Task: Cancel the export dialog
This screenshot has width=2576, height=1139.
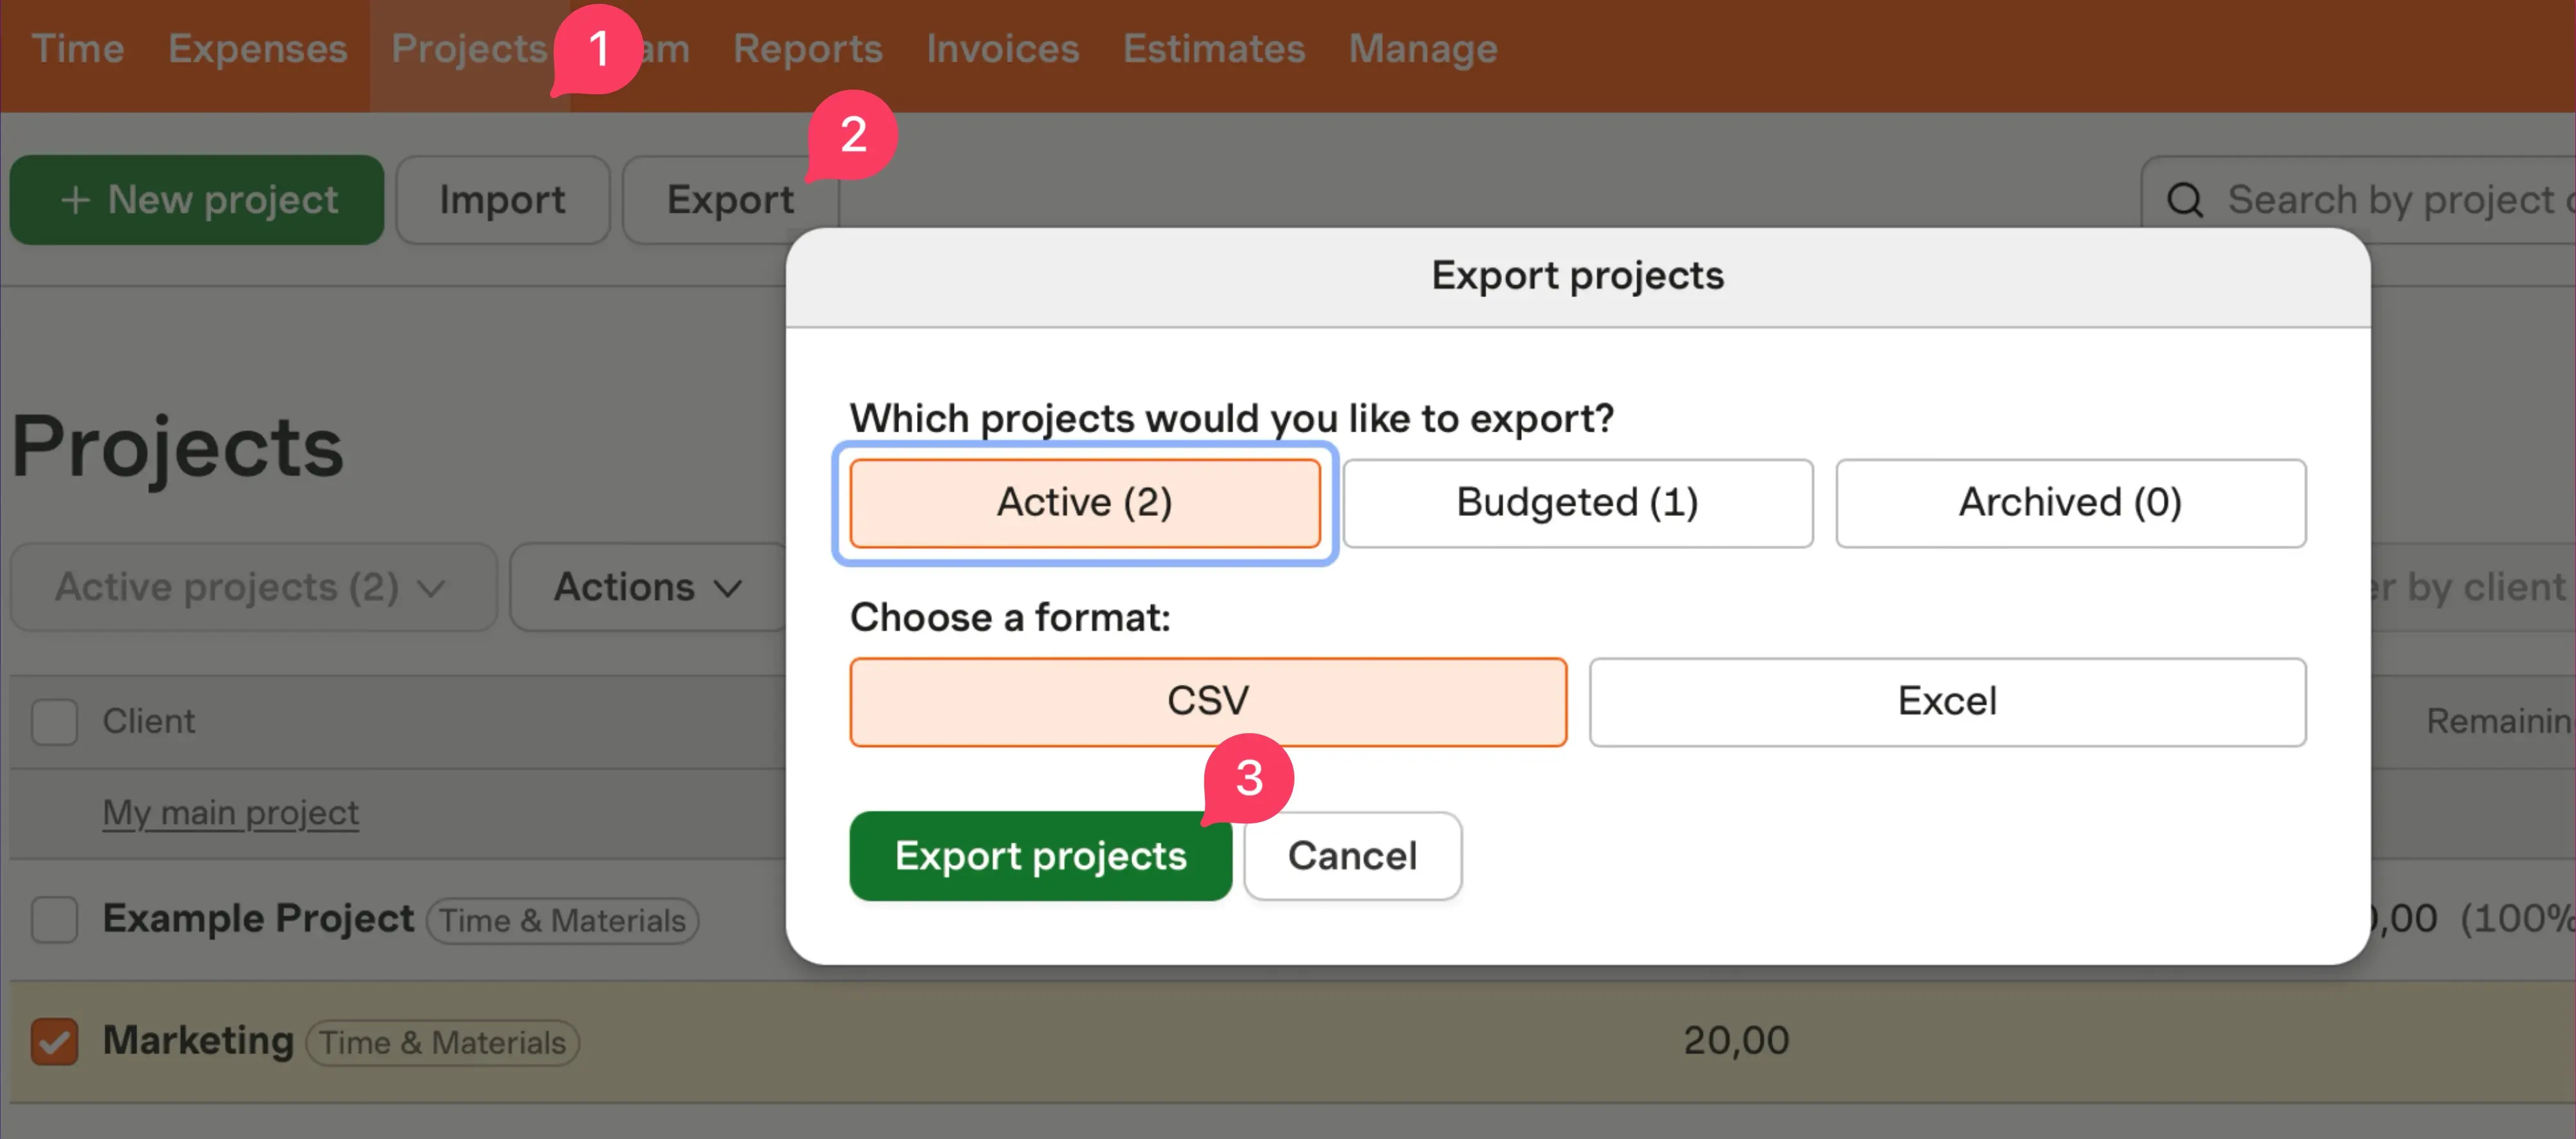Action: coord(1352,856)
